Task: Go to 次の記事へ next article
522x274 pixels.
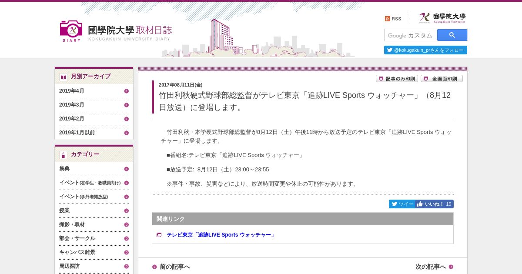Action: pyautogui.click(x=431, y=267)
